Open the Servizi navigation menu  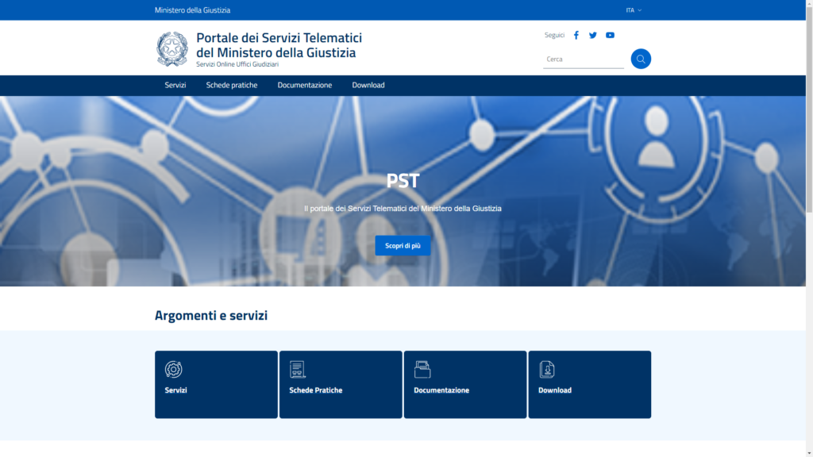[175, 85]
